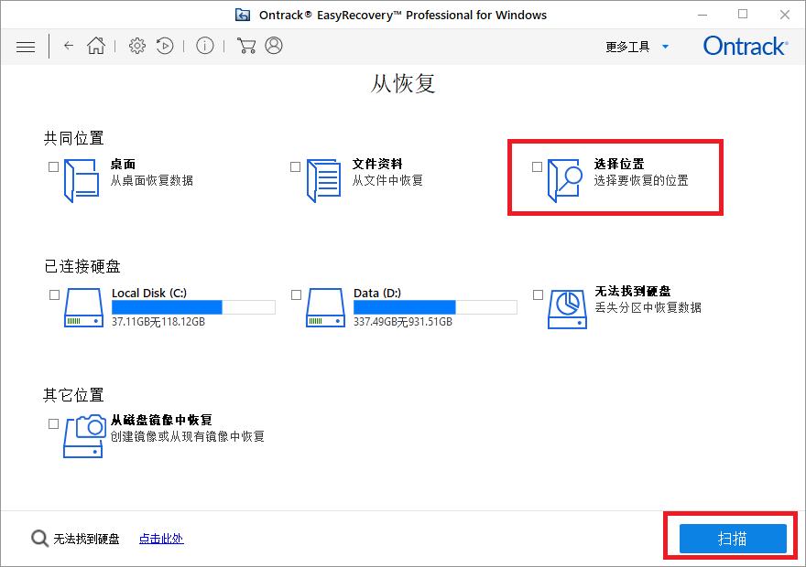Open the 更多工具 dropdown
The width and height of the screenshot is (806, 567).
(x=636, y=46)
